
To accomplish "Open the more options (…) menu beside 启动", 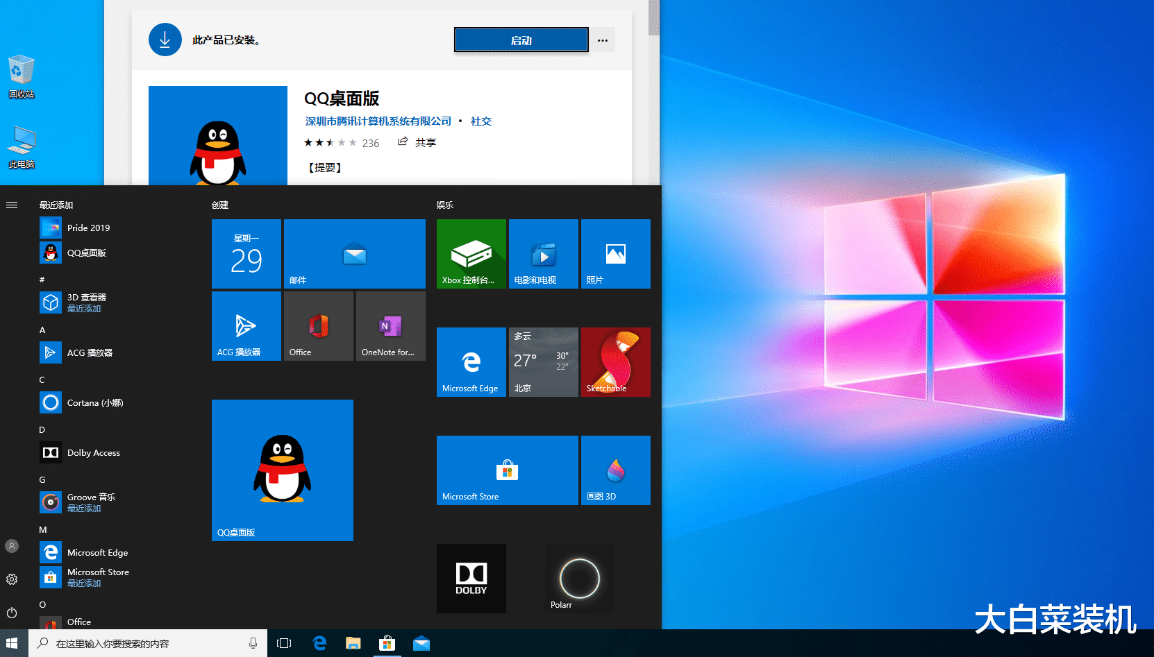I will tap(602, 40).
